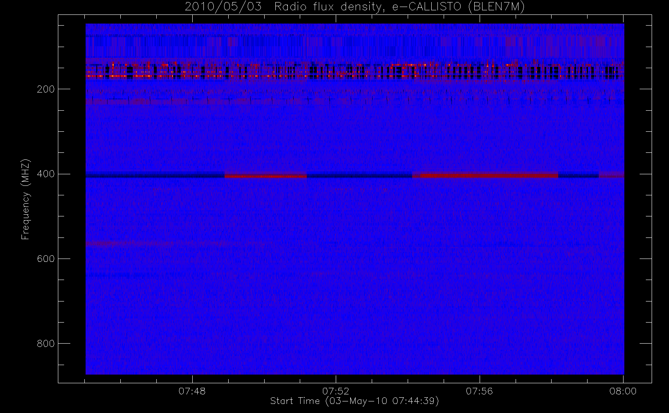Click the plot title 'Radio flux density, e-CALLISTO (BLEN7M)'

click(399, 7)
